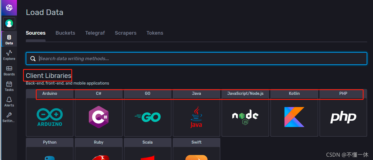373x160 pixels.
Task: Select the C# logo tile
Action: pos(99,117)
